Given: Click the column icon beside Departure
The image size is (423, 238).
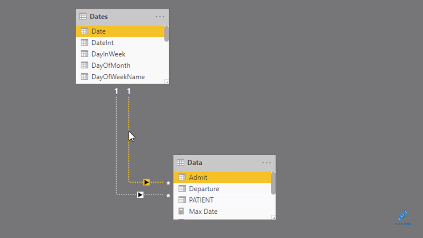Looking at the screenshot, I should [x=182, y=188].
